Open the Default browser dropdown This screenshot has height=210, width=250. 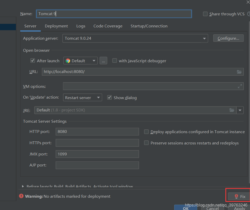[80, 61]
